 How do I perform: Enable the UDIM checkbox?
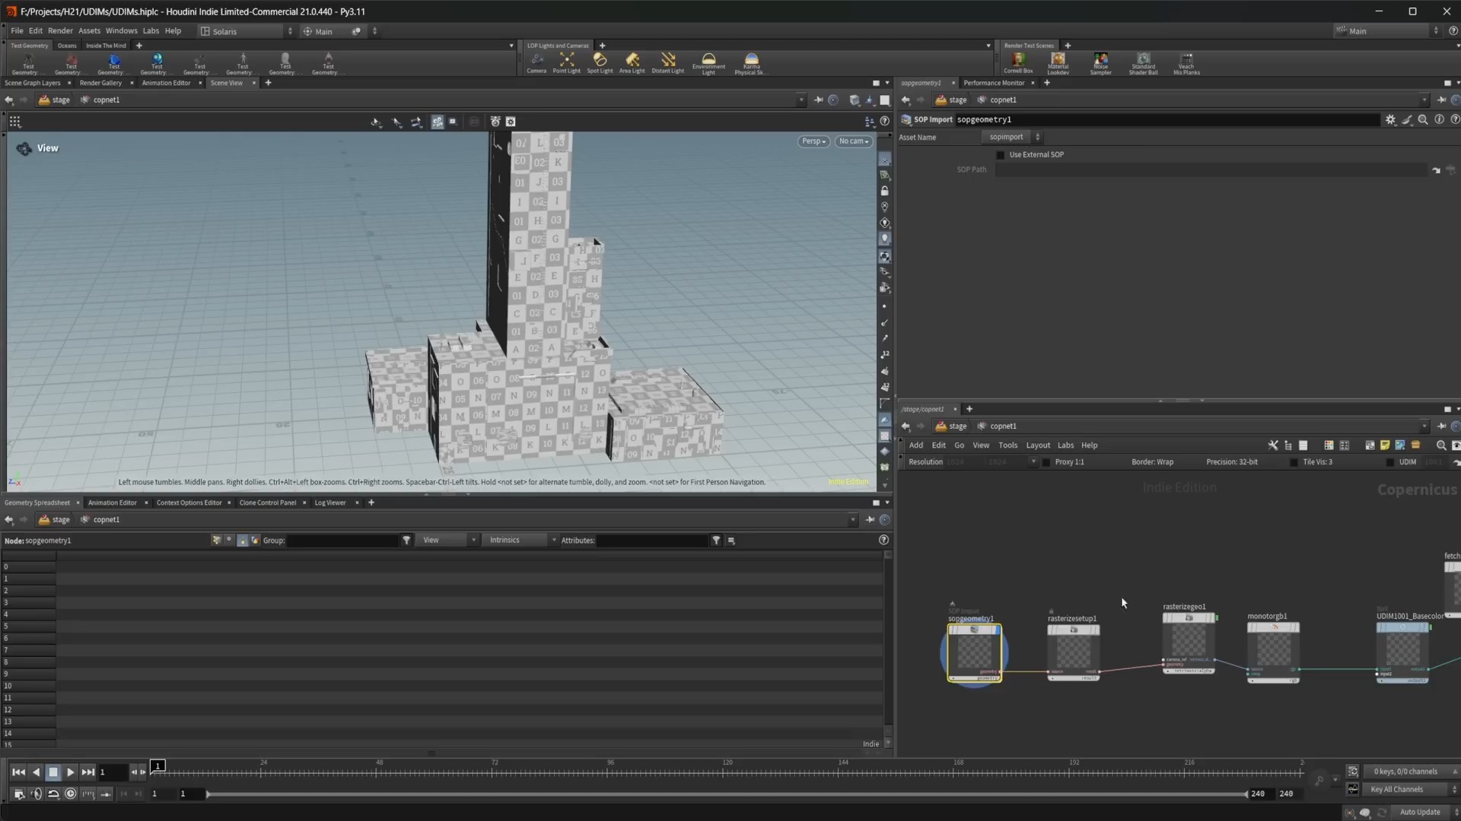[x=1390, y=462]
